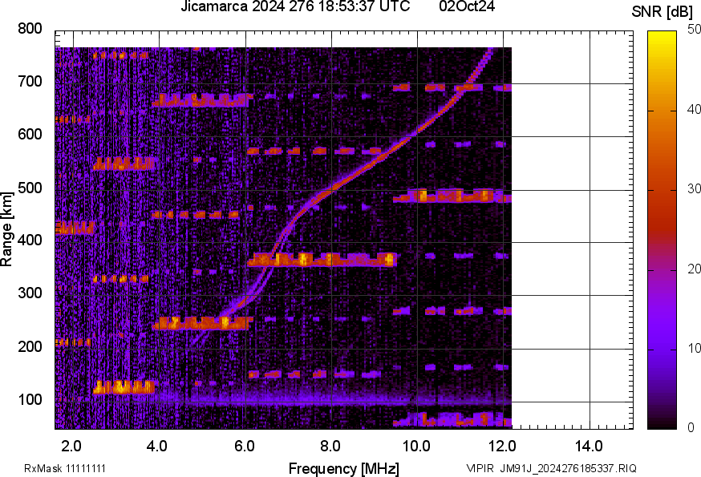This screenshot has height=477, width=701.
Task: Click the 'Jicamarca 2024 276 18:53:37 UTC' title
Action: (295, 6)
